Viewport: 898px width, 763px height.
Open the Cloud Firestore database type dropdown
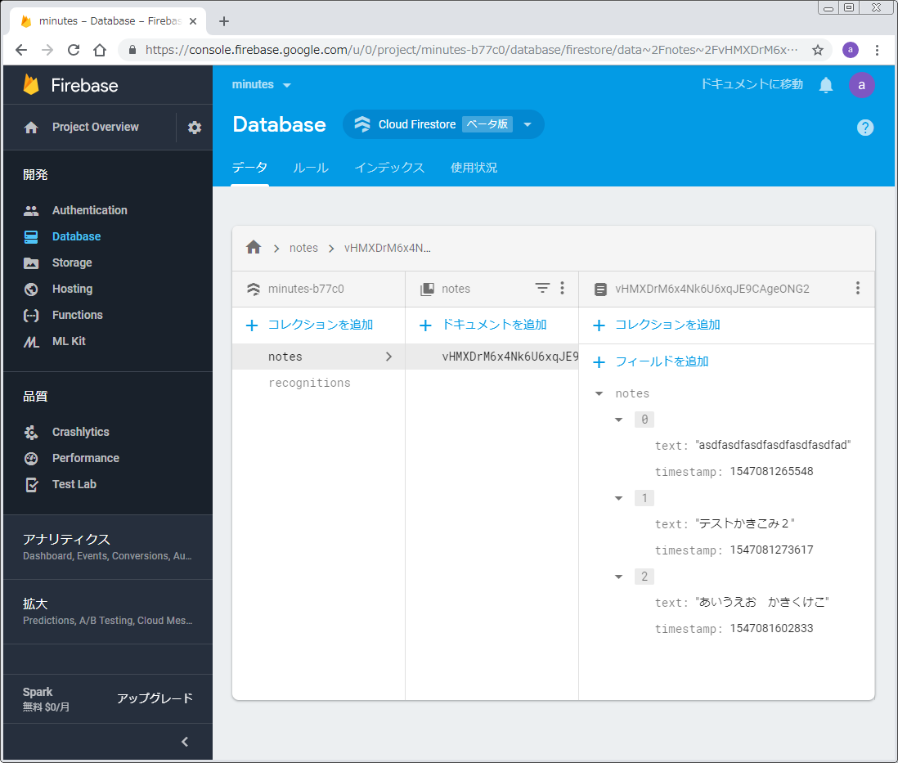pyautogui.click(x=528, y=125)
